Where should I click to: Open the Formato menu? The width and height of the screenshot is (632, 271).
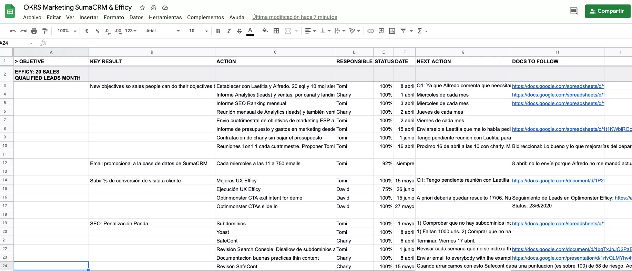click(114, 17)
